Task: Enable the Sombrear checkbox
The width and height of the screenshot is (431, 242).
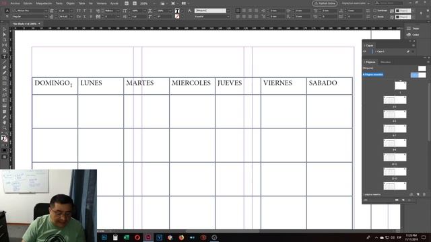Action: coord(374,11)
